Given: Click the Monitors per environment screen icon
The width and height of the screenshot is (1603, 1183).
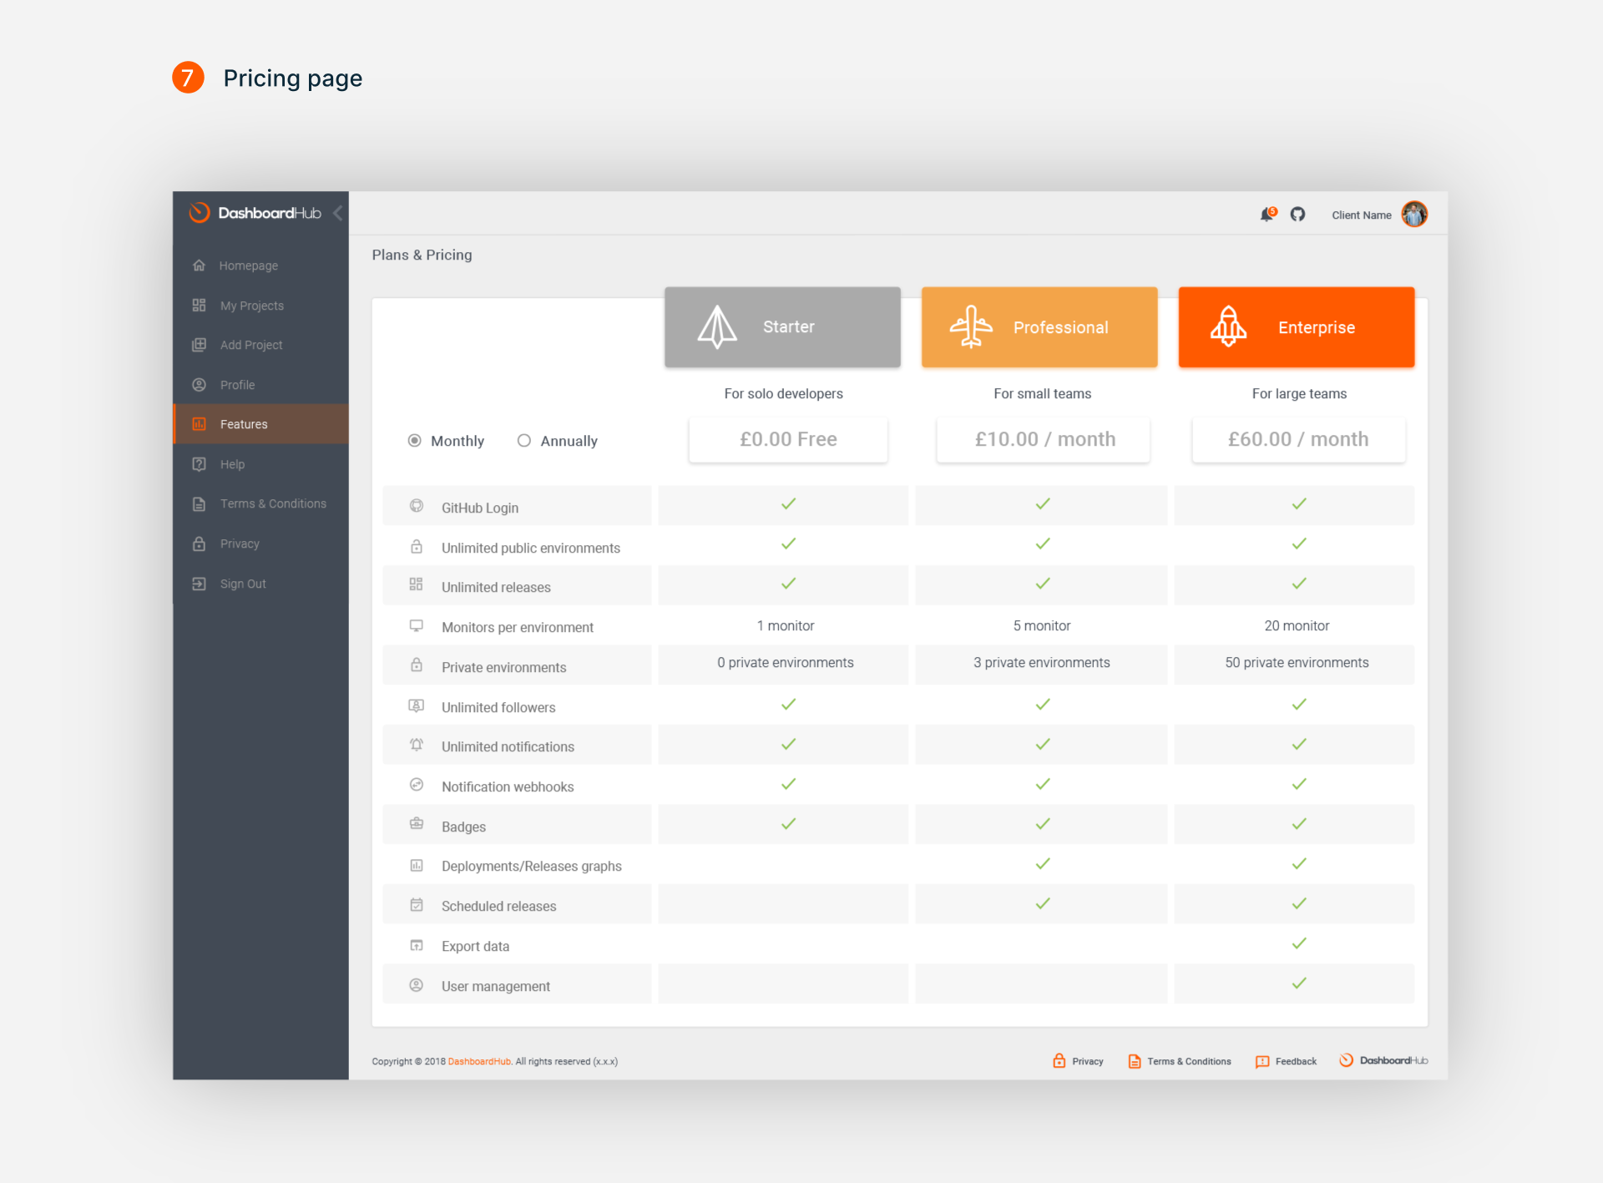Looking at the screenshot, I should tap(417, 625).
